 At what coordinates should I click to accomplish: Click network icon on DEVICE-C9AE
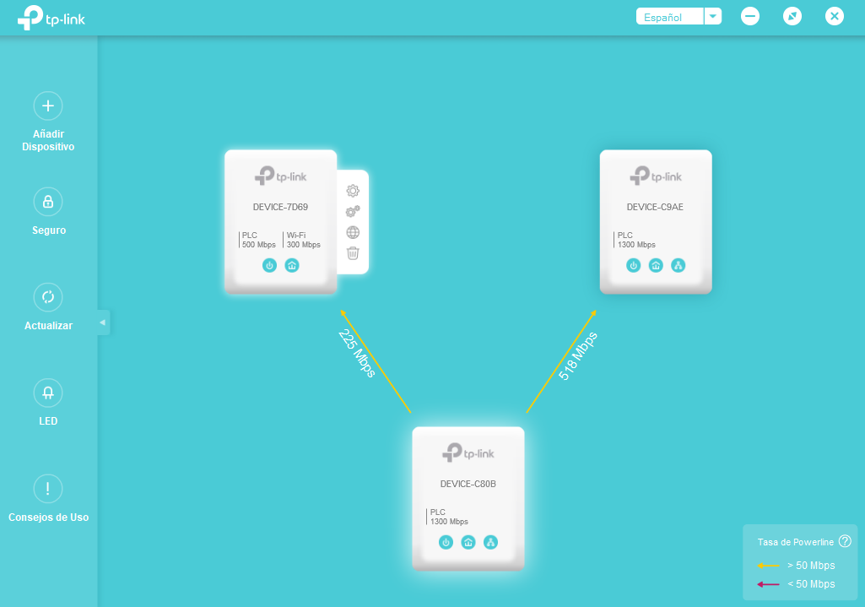[678, 265]
